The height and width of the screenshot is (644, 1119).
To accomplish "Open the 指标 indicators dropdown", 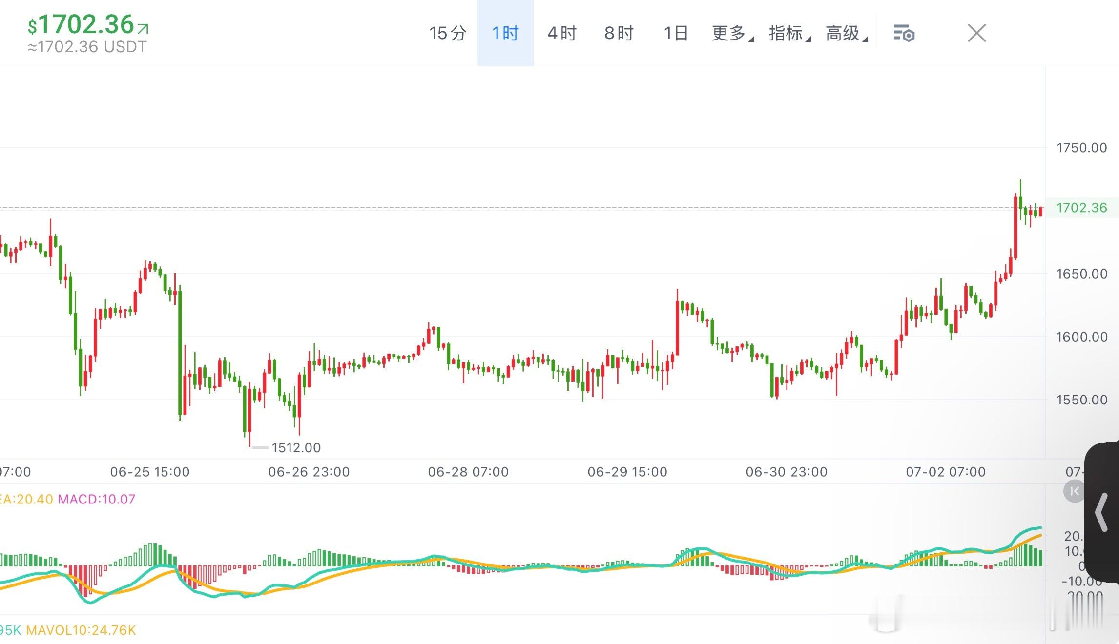I will pyautogui.click(x=789, y=33).
